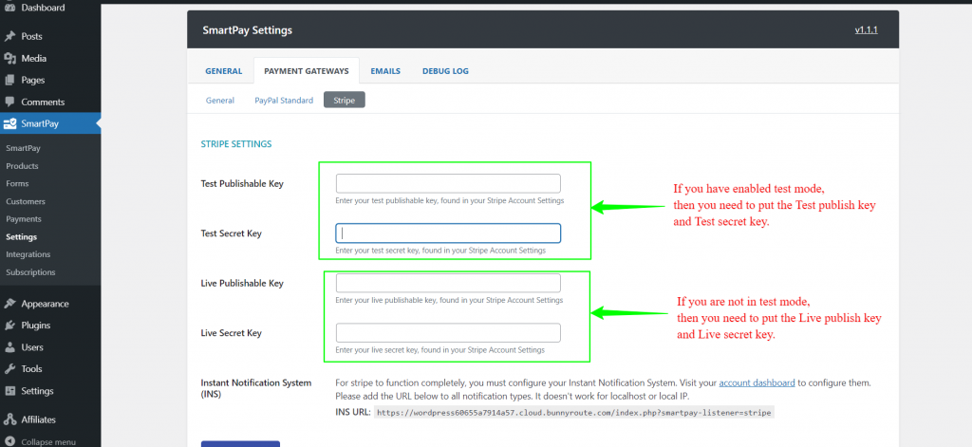
Task: Select the General gateway sub-tab
Action: [220, 100]
